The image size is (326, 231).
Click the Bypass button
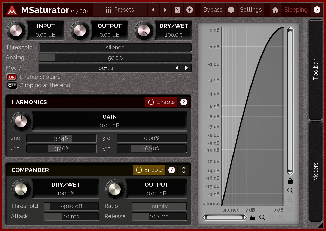[x=213, y=10]
